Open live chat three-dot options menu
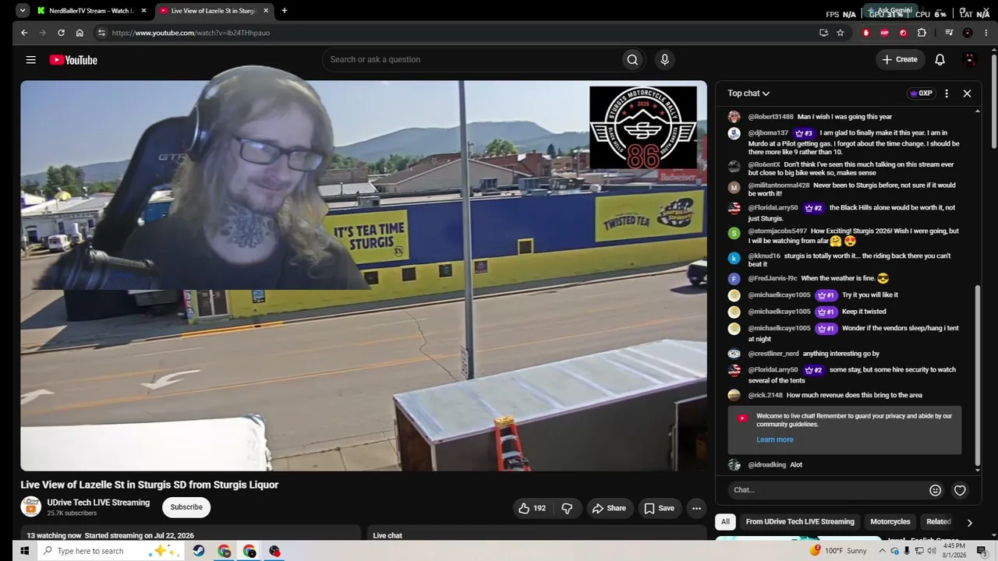 pos(947,93)
